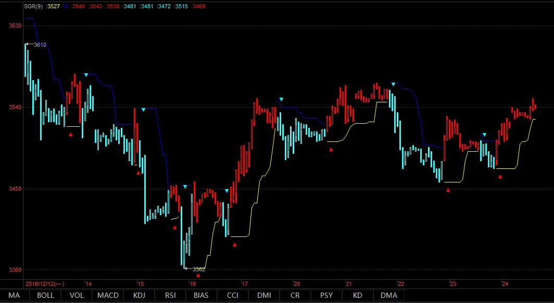The image size is (554, 303).
Task: Select the PSY indicator tab
Action: pos(326,295)
